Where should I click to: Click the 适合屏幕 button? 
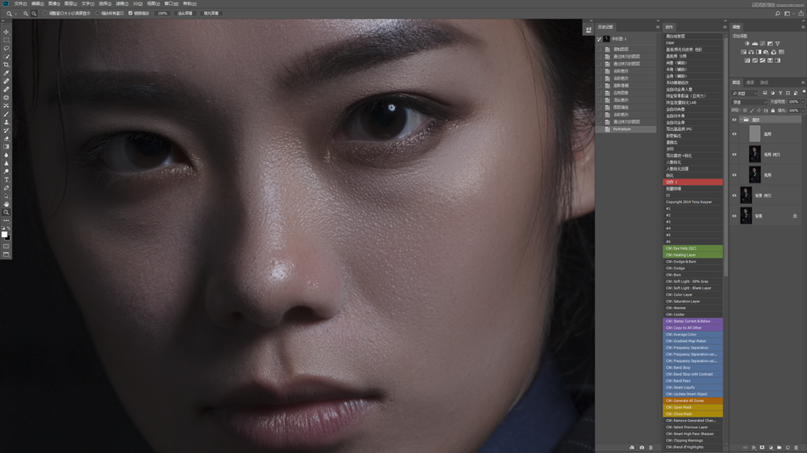click(x=185, y=14)
